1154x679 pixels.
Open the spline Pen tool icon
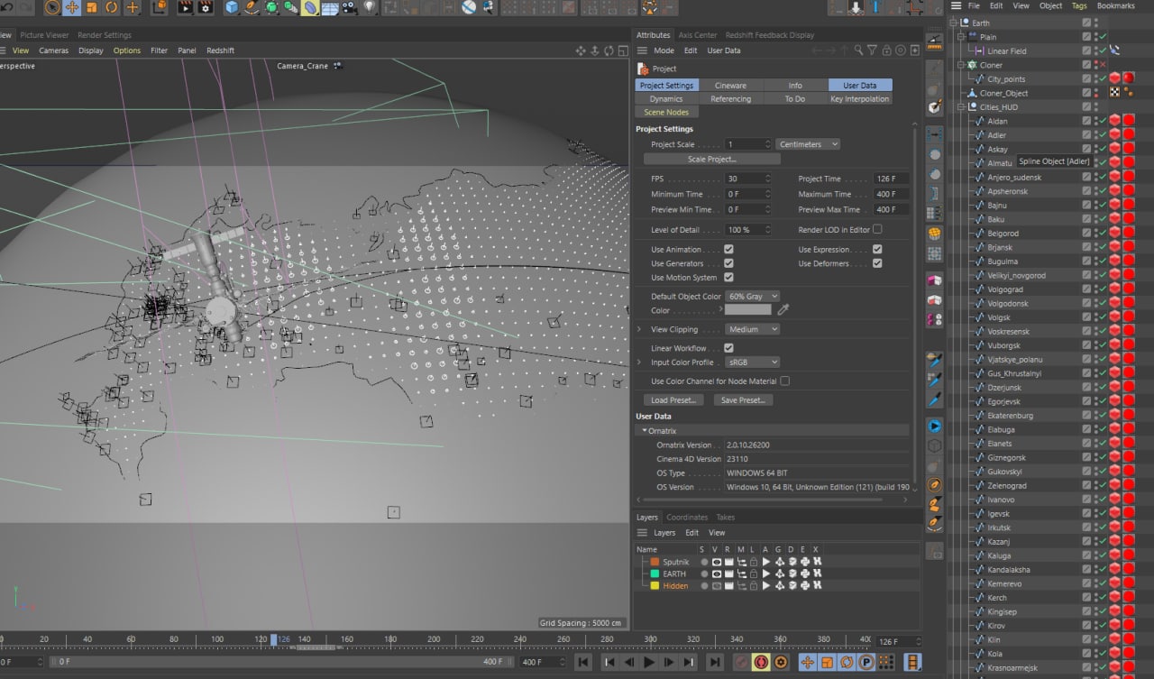(252, 7)
